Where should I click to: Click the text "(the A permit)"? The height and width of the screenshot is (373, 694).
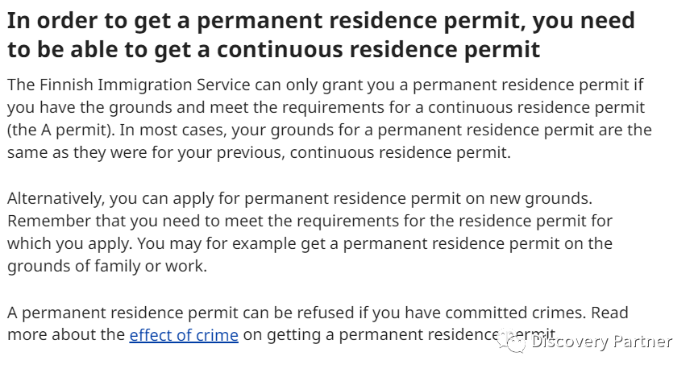(60, 130)
